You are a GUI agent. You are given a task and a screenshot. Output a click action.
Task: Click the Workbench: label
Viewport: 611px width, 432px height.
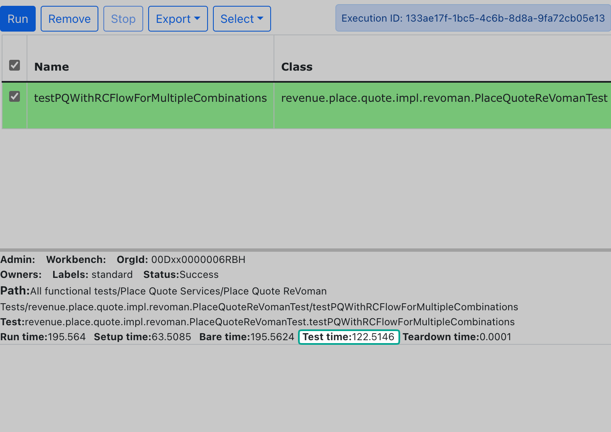coord(76,260)
